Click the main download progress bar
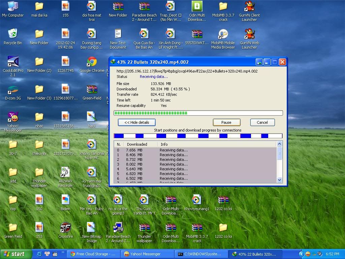 pyautogui.click(x=198, y=113)
